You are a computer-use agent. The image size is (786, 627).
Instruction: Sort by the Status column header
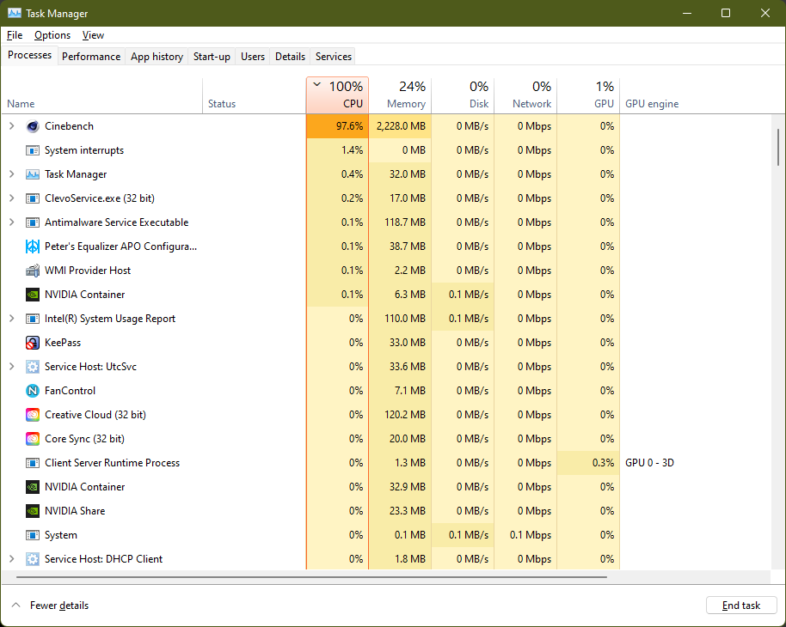coord(255,95)
